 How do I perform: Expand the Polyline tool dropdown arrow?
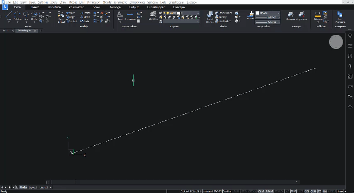(x=17, y=22)
